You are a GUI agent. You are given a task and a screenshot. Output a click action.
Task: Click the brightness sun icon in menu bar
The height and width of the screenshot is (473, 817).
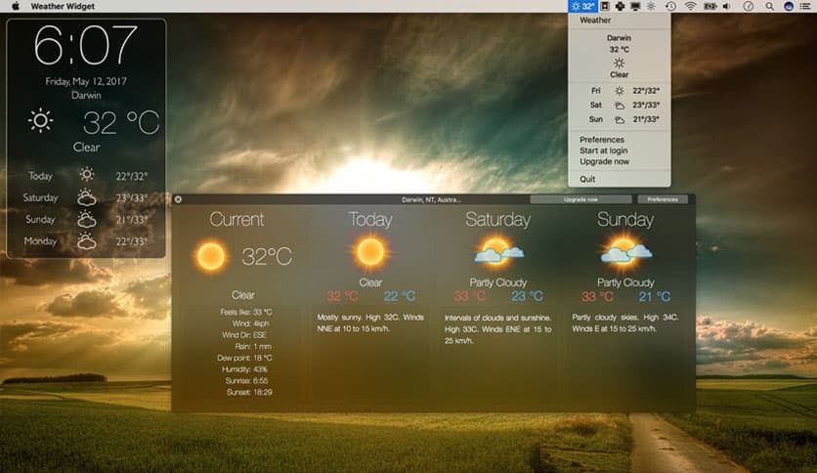point(651,6)
